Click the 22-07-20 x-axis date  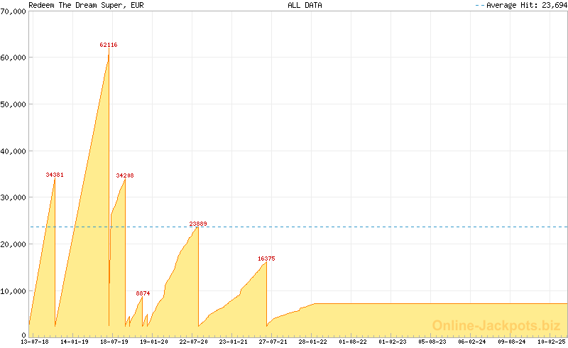[x=194, y=342]
